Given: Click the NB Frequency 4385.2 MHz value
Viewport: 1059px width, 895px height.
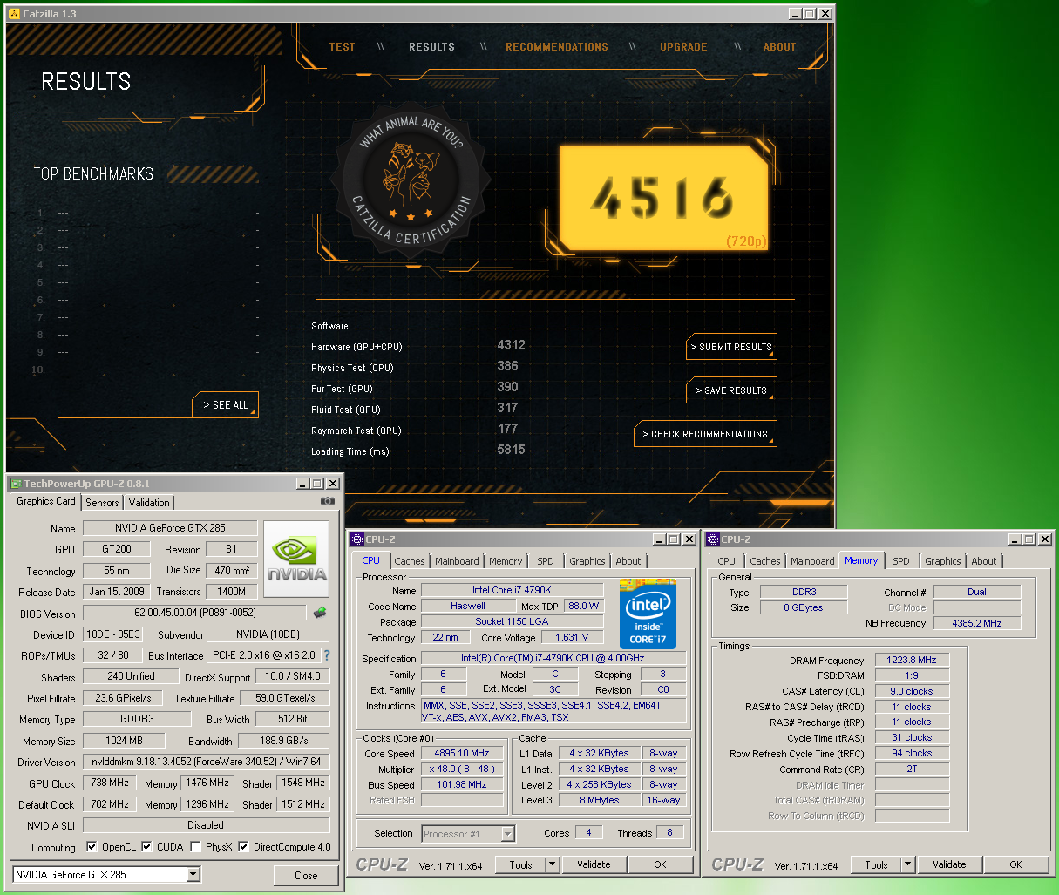Looking at the screenshot, I should click(x=977, y=623).
